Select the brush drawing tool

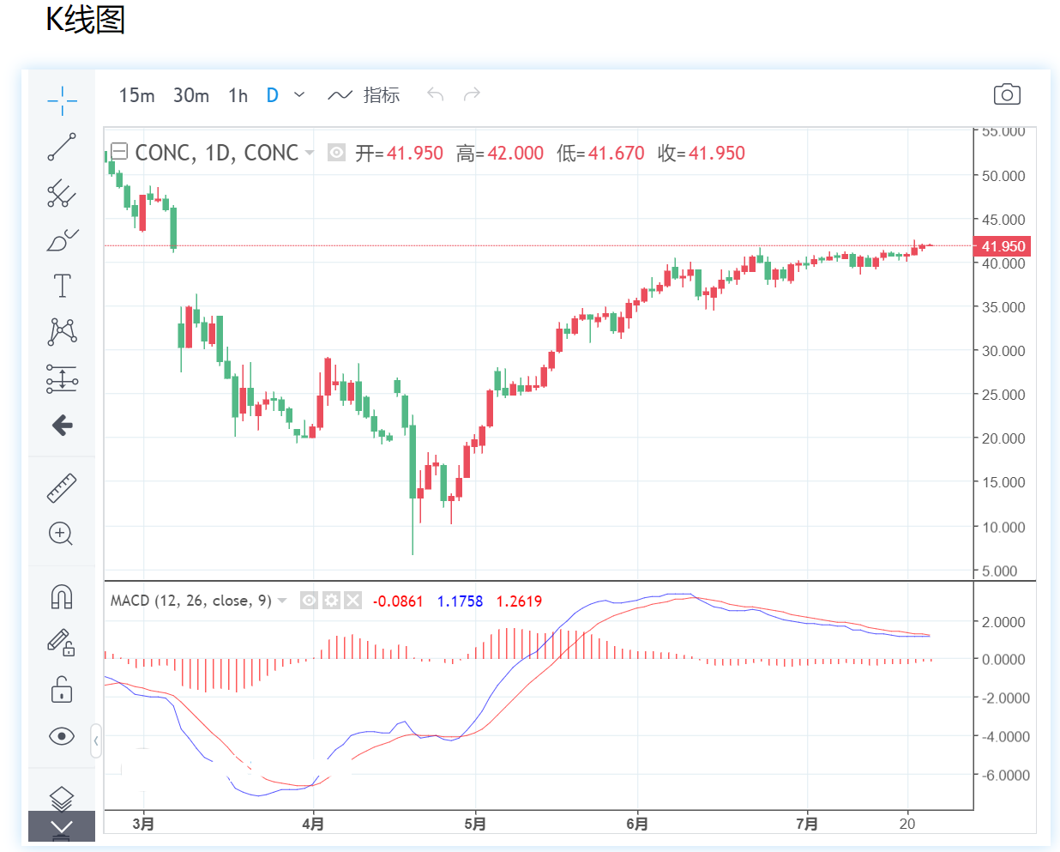tap(62, 240)
